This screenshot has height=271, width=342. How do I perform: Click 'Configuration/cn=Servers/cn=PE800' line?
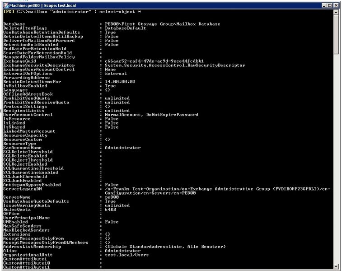click(x=150, y=193)
